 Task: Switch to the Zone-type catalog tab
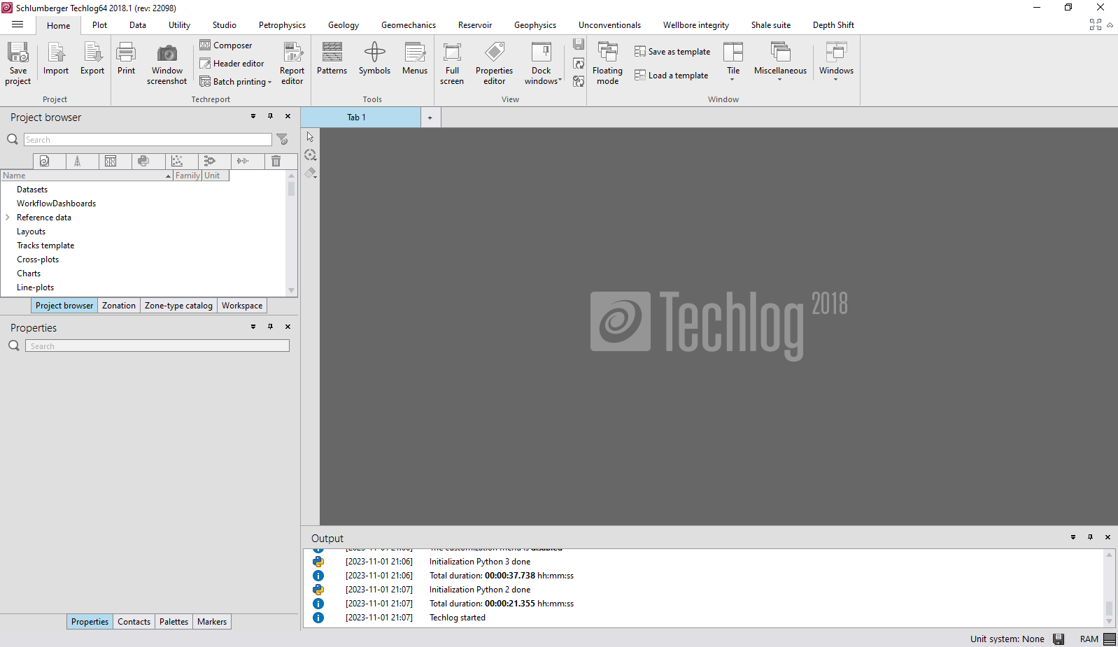tap(178, 306)
